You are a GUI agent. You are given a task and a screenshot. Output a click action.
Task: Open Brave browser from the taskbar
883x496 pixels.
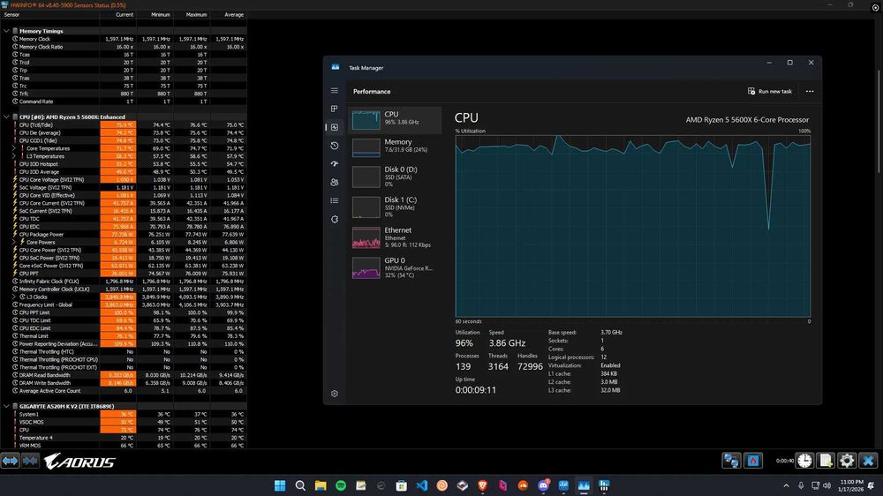(483, 485)
